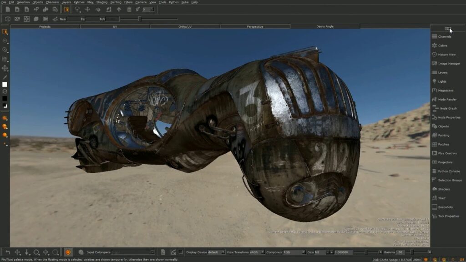
Task: Open the Image Manager palette
Action: coord(449,63)
